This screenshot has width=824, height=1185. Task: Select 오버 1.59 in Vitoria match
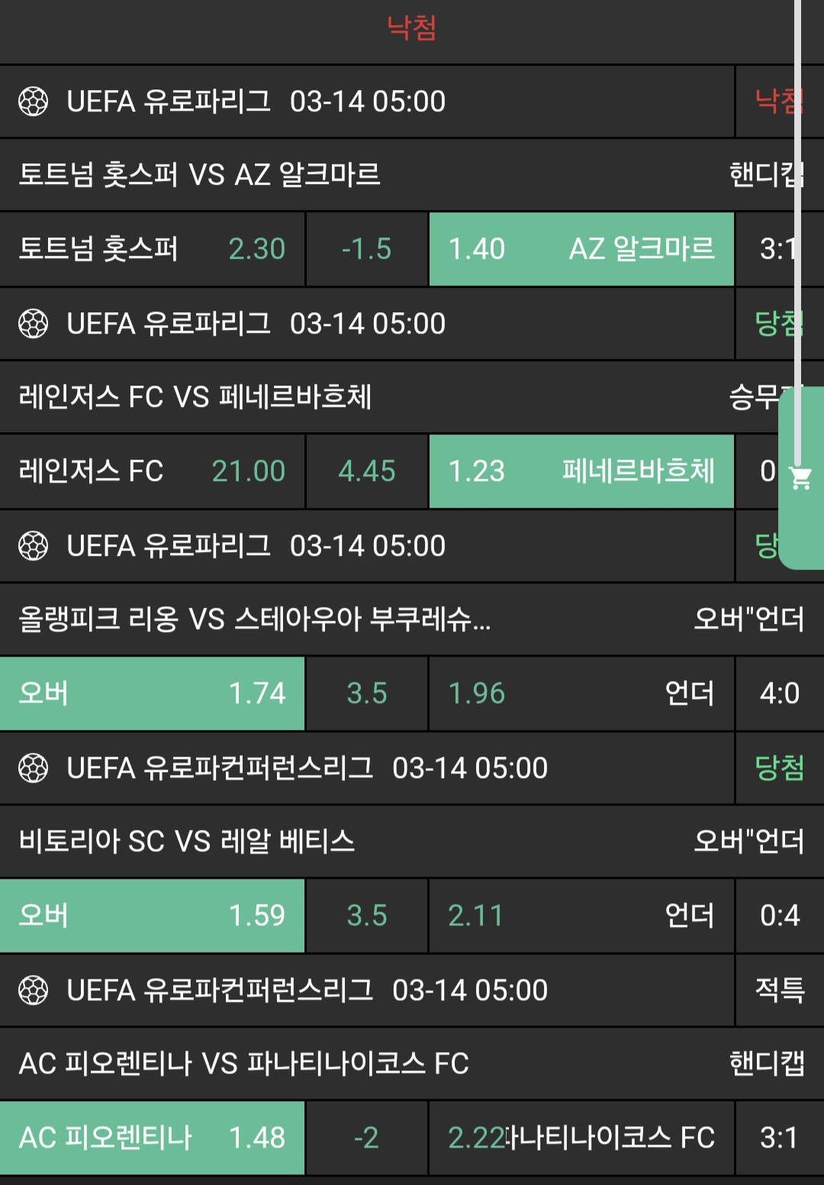153,915
